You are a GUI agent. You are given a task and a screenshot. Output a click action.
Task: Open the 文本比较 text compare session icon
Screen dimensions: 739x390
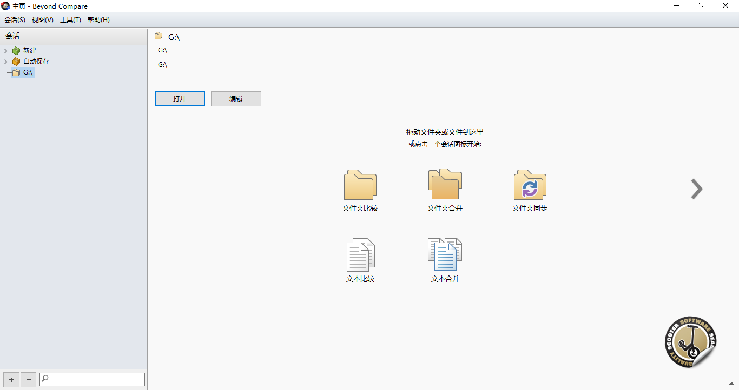[360, 255]
